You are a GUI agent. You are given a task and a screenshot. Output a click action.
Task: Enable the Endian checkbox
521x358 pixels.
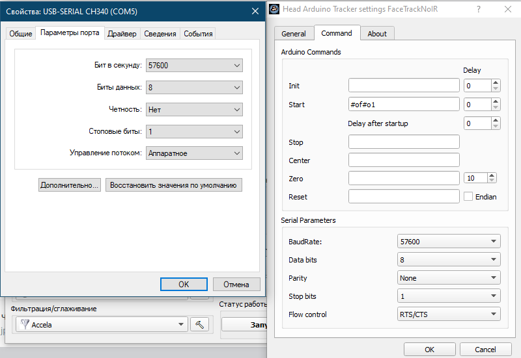(x=468, y=196)
